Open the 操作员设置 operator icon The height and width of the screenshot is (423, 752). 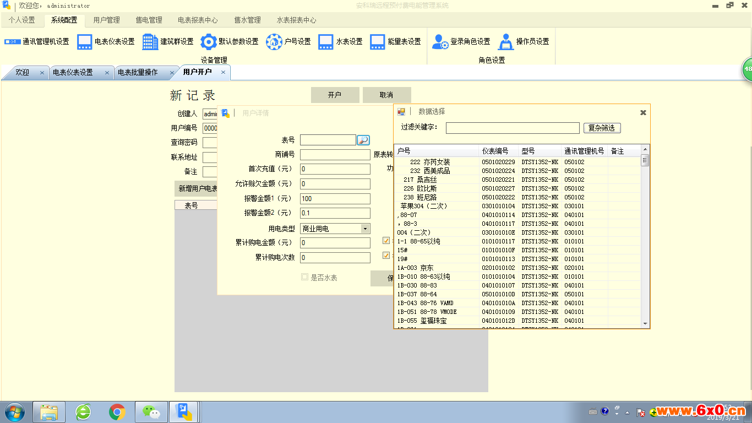506,42
